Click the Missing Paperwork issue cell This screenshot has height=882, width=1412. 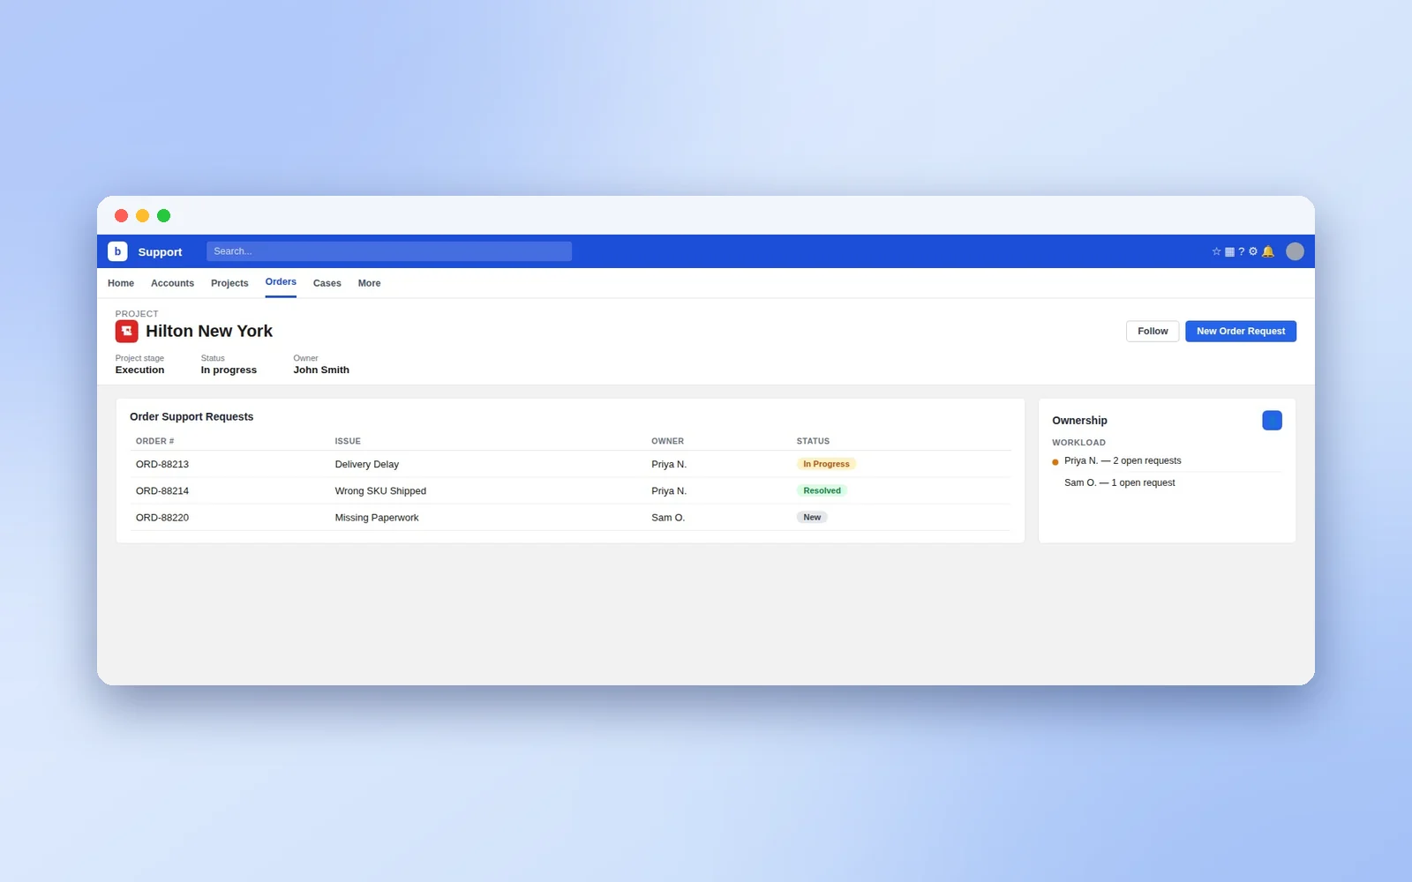pos(377,518)
